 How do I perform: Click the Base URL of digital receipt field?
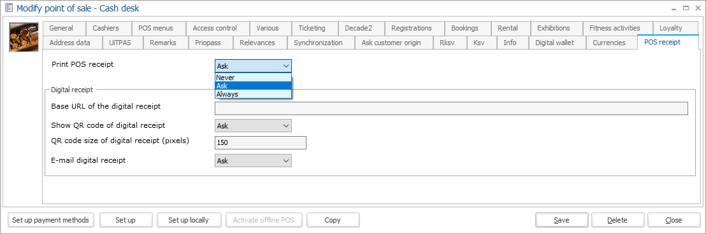pos(451,108)
